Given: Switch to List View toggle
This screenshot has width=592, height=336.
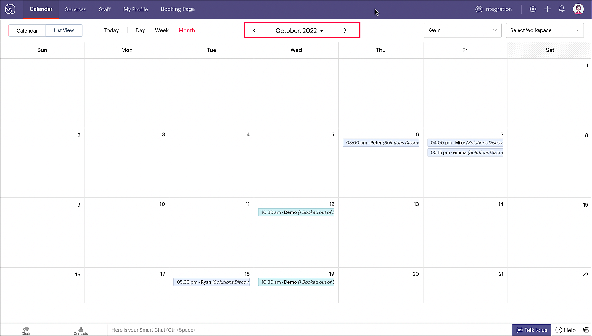Looking at the screenshot, I should (x=64, y=30).
